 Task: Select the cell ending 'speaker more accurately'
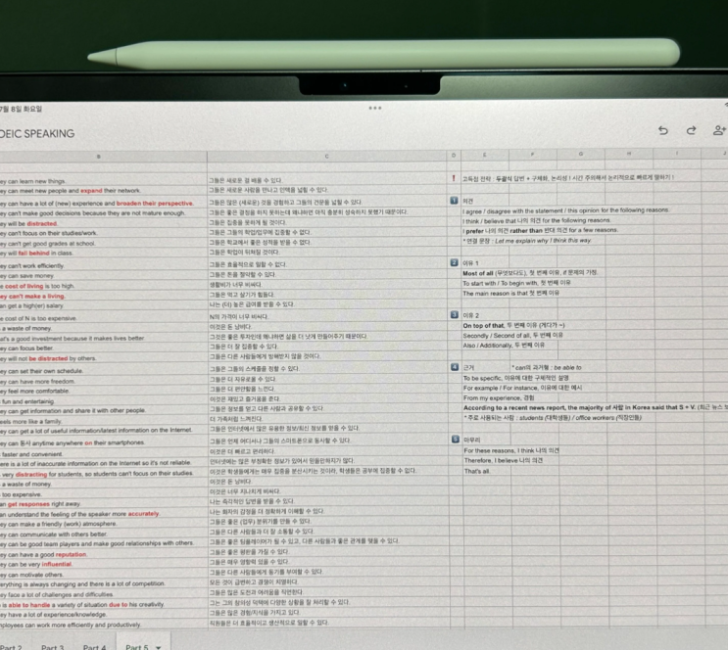[104, 514]
